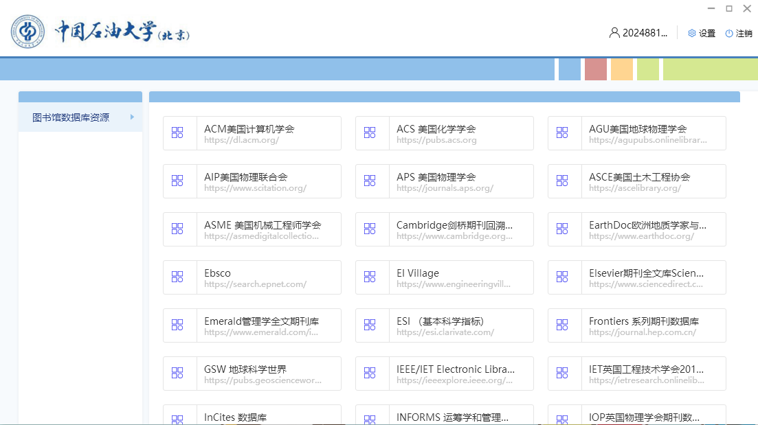Click the 注销 logout power icon
Image resolution: width=758 pixels, height=425 pixels.
[729, 33]
